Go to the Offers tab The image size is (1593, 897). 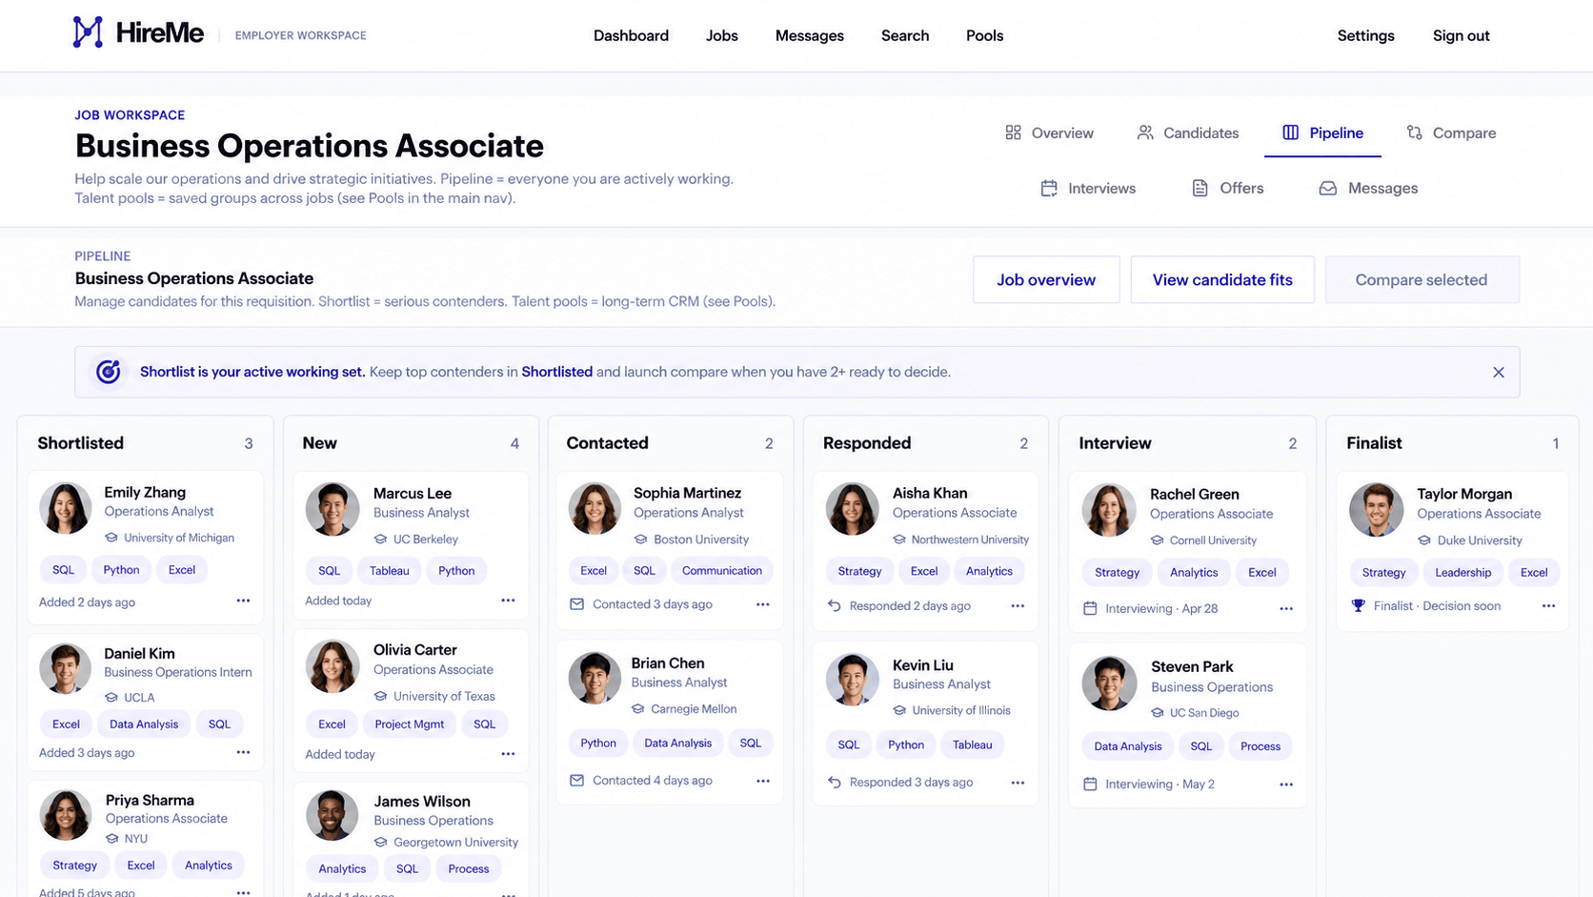[x=1228, y=189]
